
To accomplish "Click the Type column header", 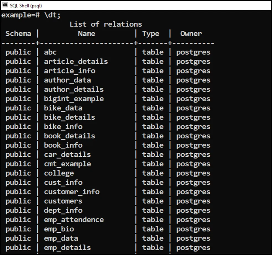I will (151, 34).
